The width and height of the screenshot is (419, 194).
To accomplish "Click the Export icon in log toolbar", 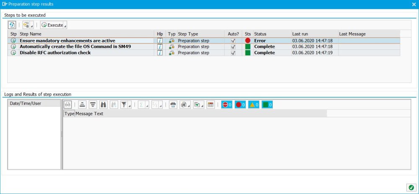I will click(197, 105).
